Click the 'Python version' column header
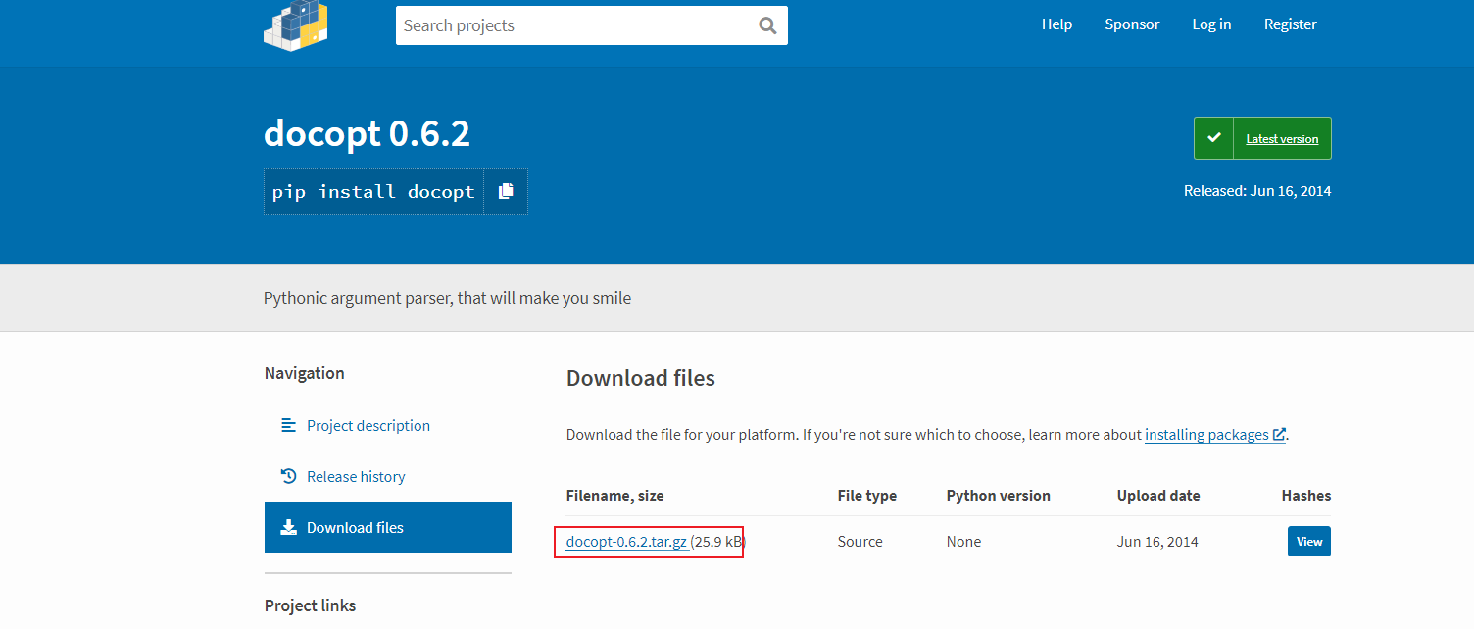1474x629 pixels. 999,496
